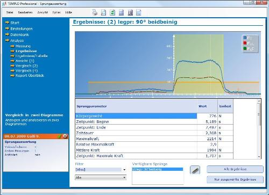The image size is (269, 195).
Task: Click the TEMPLO application icon in the title bar
Action: [x=4, y=4]
